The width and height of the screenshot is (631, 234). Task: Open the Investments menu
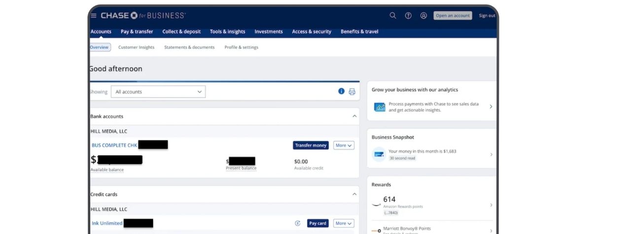[269, 32]
